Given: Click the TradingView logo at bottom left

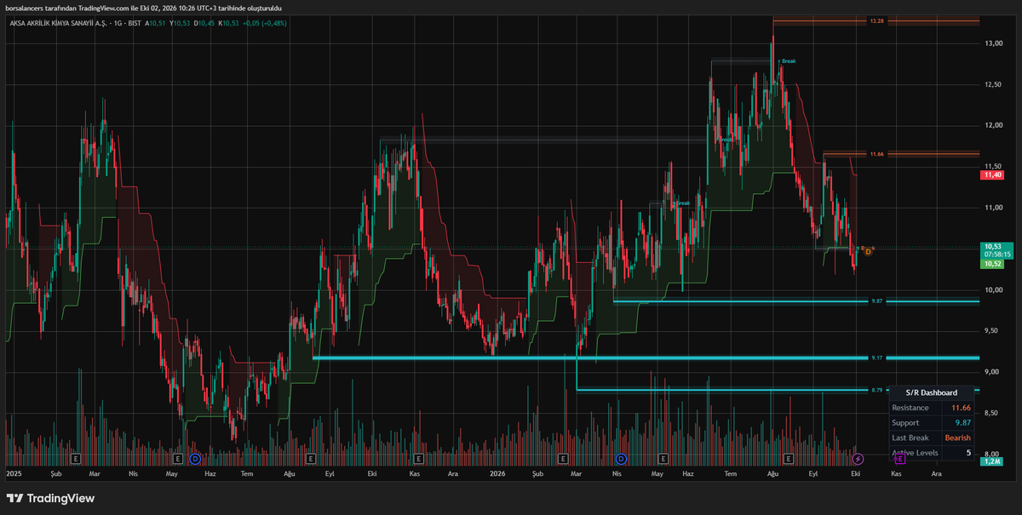Looking at the screenshot, I should click(x=50, y=498).
